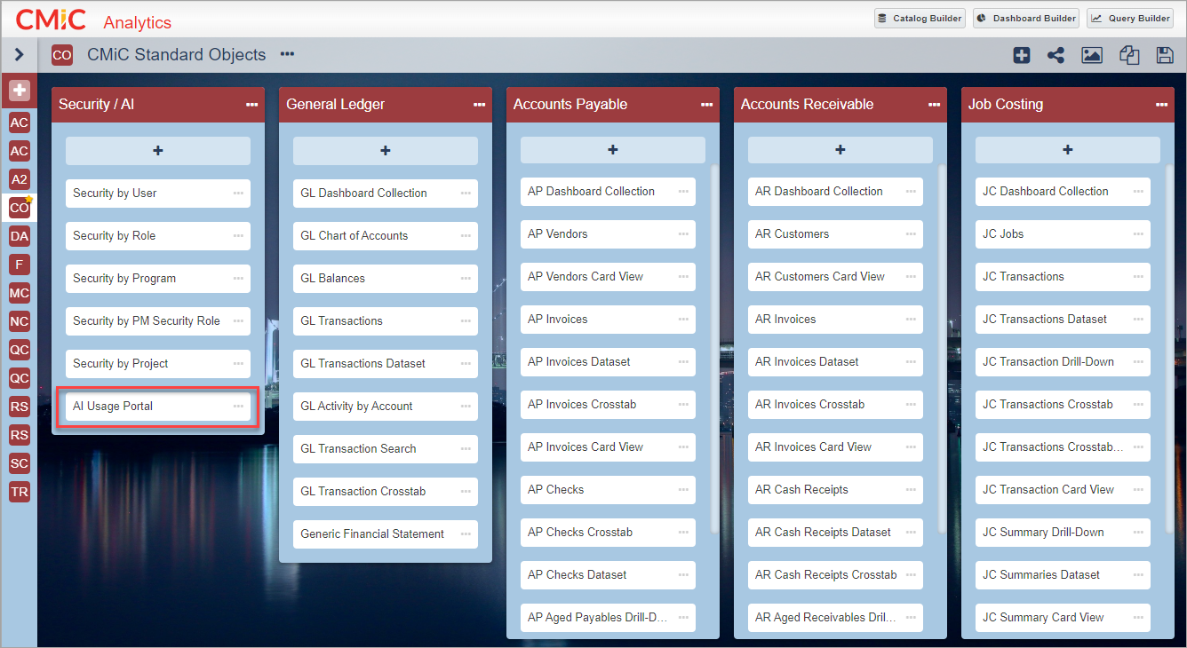Screen dimensions: 1187x648
Task: Open options menu for AP Checks card
Action: click(x=683, y=490)
